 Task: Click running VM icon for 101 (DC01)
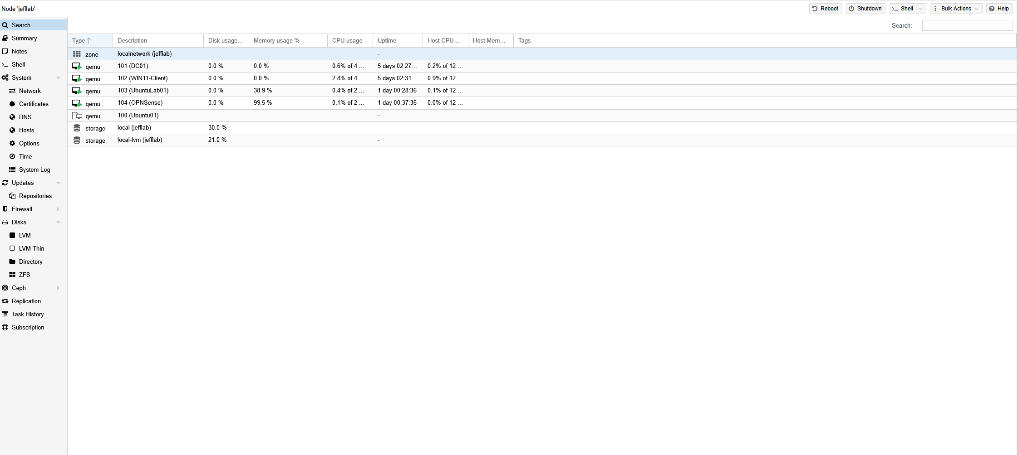pyautogui.click(x=77, y=67)
